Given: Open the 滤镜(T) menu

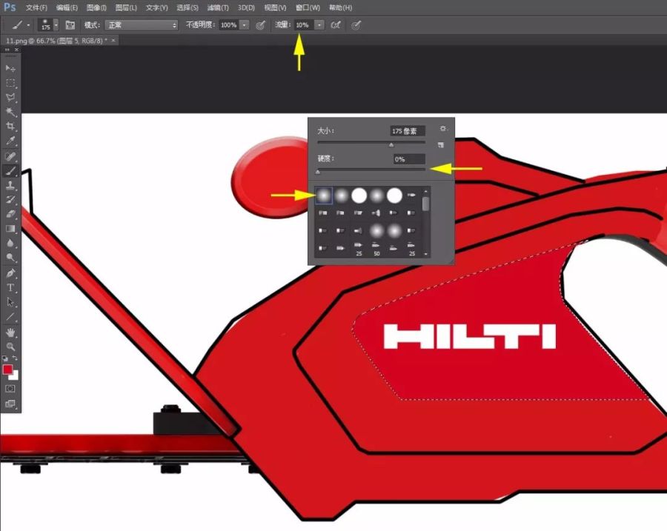Looking at the screenshot, I should click(x=217, y=7).
